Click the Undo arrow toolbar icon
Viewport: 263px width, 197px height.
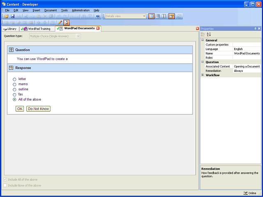(59, 16)
